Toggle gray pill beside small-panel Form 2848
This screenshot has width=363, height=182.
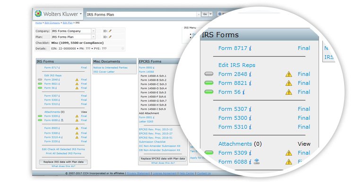[40, 80]
